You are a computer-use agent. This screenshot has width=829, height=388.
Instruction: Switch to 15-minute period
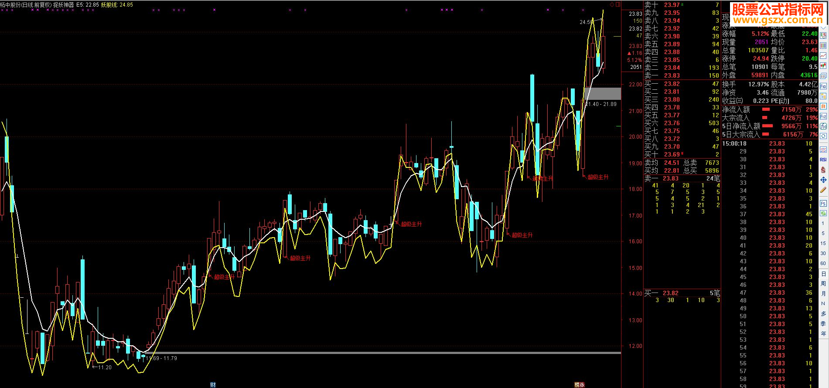coord(823,243)
